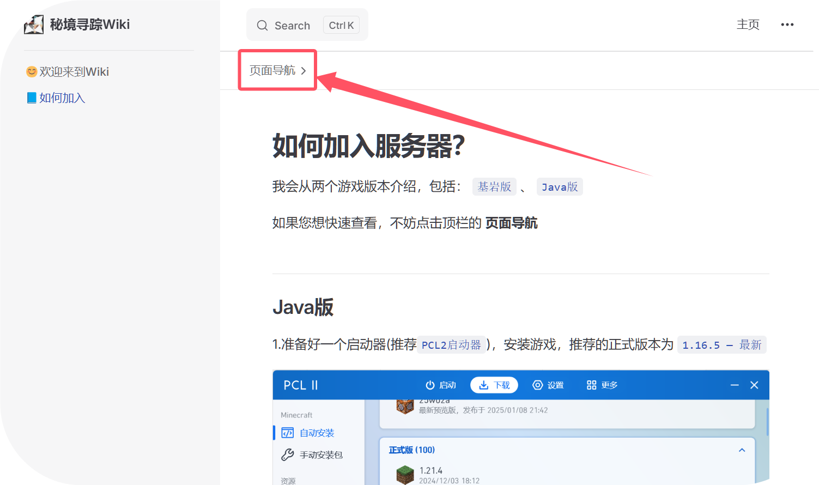Click the 启动 power icon in PCL II
This screenshot has height=485, width=819.
pyautogui.click(x=430, y=385)
